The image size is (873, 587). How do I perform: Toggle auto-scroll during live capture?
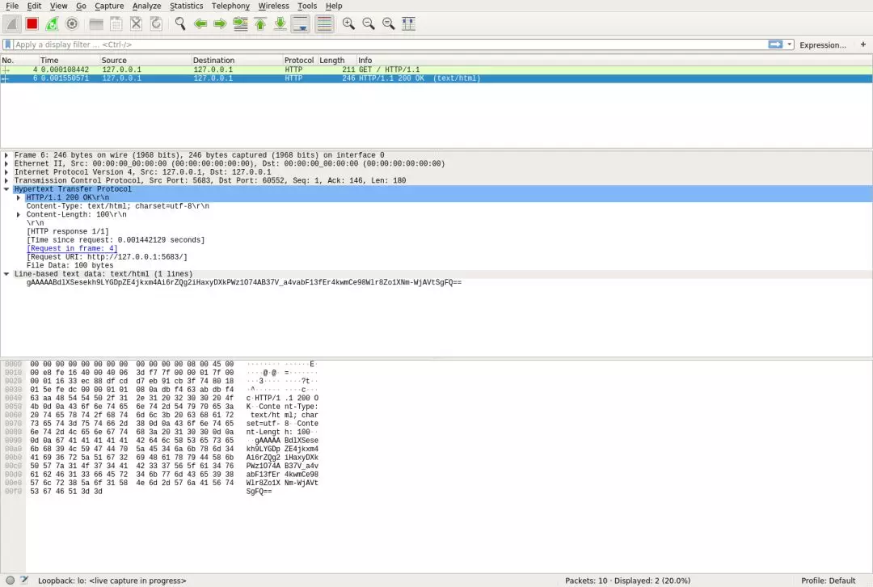pyautogui.click(x=301, y=24)
